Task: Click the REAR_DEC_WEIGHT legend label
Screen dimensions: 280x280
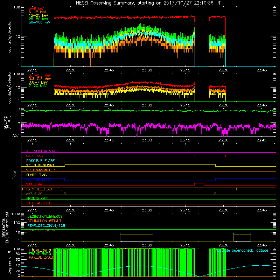Action: click(43, 230)
